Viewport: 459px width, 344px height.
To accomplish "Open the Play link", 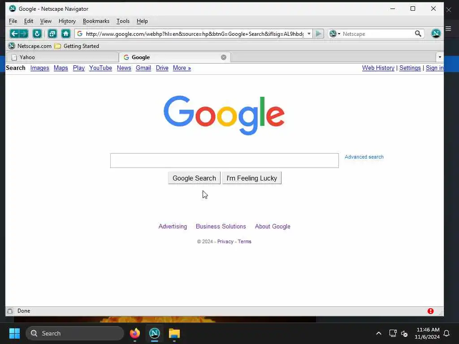I will [x=79, y=68].
